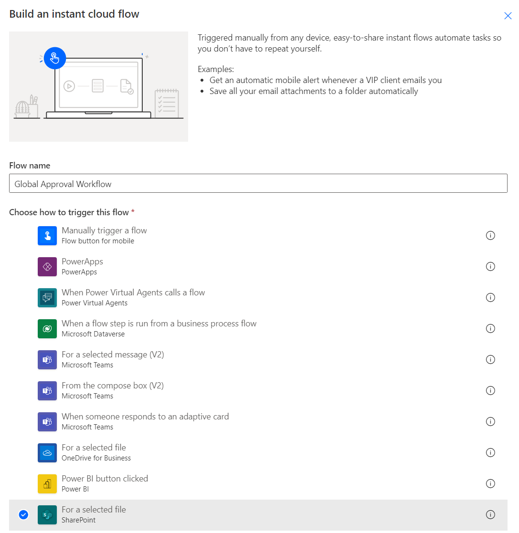Screen dimensions: 519x533
Task: Click the Manually trigger a flow icon
Action: tap(47, 236)
